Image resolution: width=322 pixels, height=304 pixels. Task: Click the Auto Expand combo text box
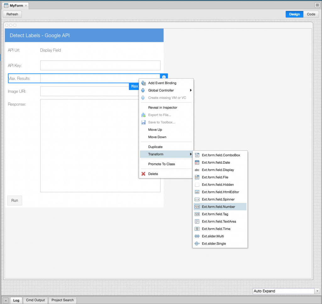point(283,291)
